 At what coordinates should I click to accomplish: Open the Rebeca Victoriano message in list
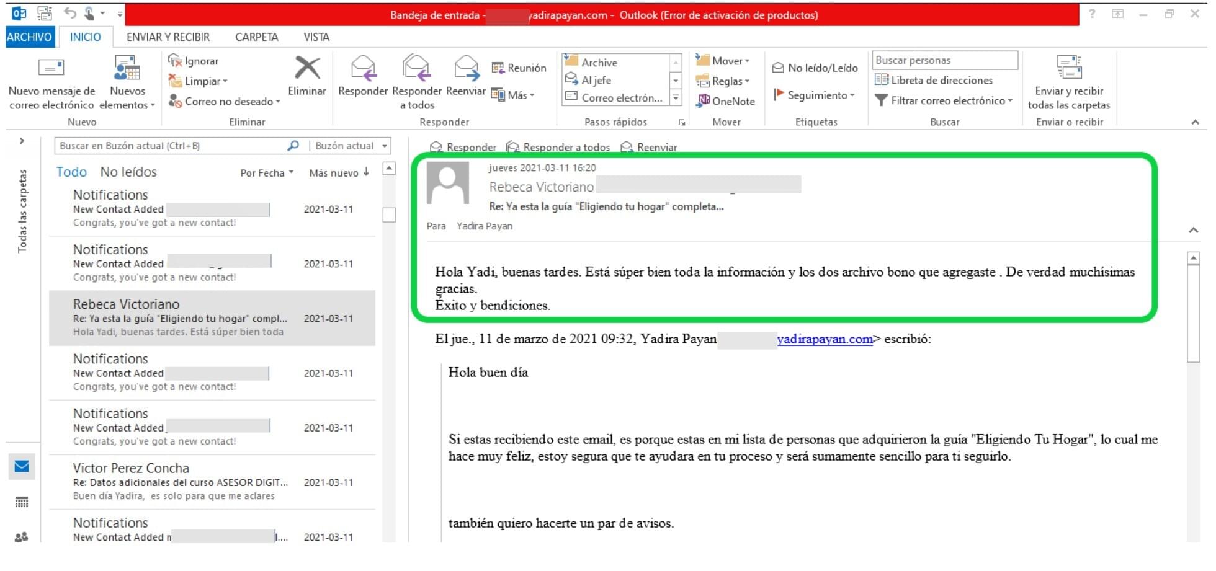pyautogui.click(x=212, y=318)
